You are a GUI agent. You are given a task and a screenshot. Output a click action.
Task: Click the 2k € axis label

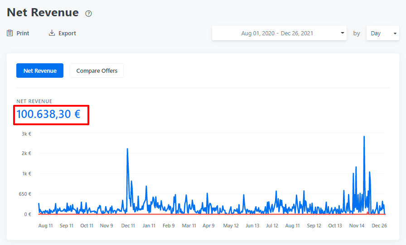(x=26, y=153)
